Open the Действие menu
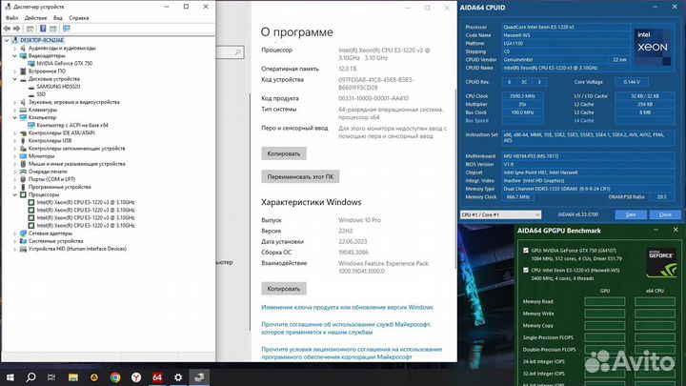 [x=35, y=18]
